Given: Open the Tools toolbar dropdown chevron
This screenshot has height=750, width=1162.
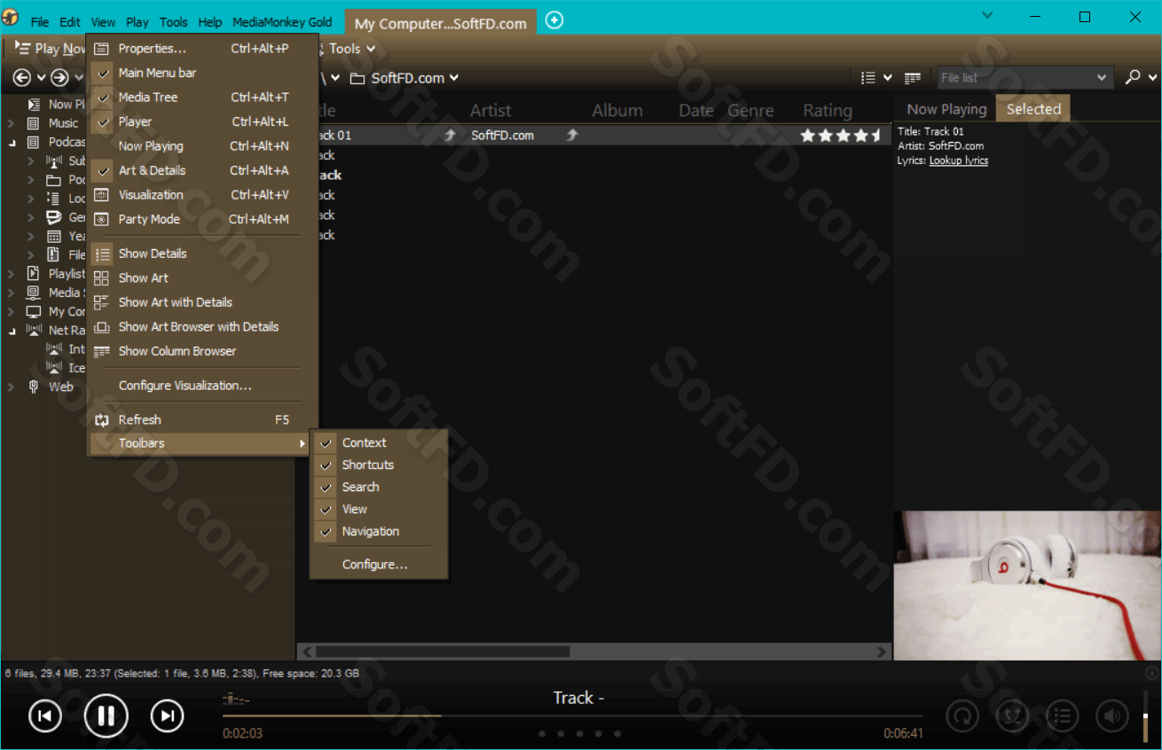Looking at the screenshot, I should tap(371, 49).
